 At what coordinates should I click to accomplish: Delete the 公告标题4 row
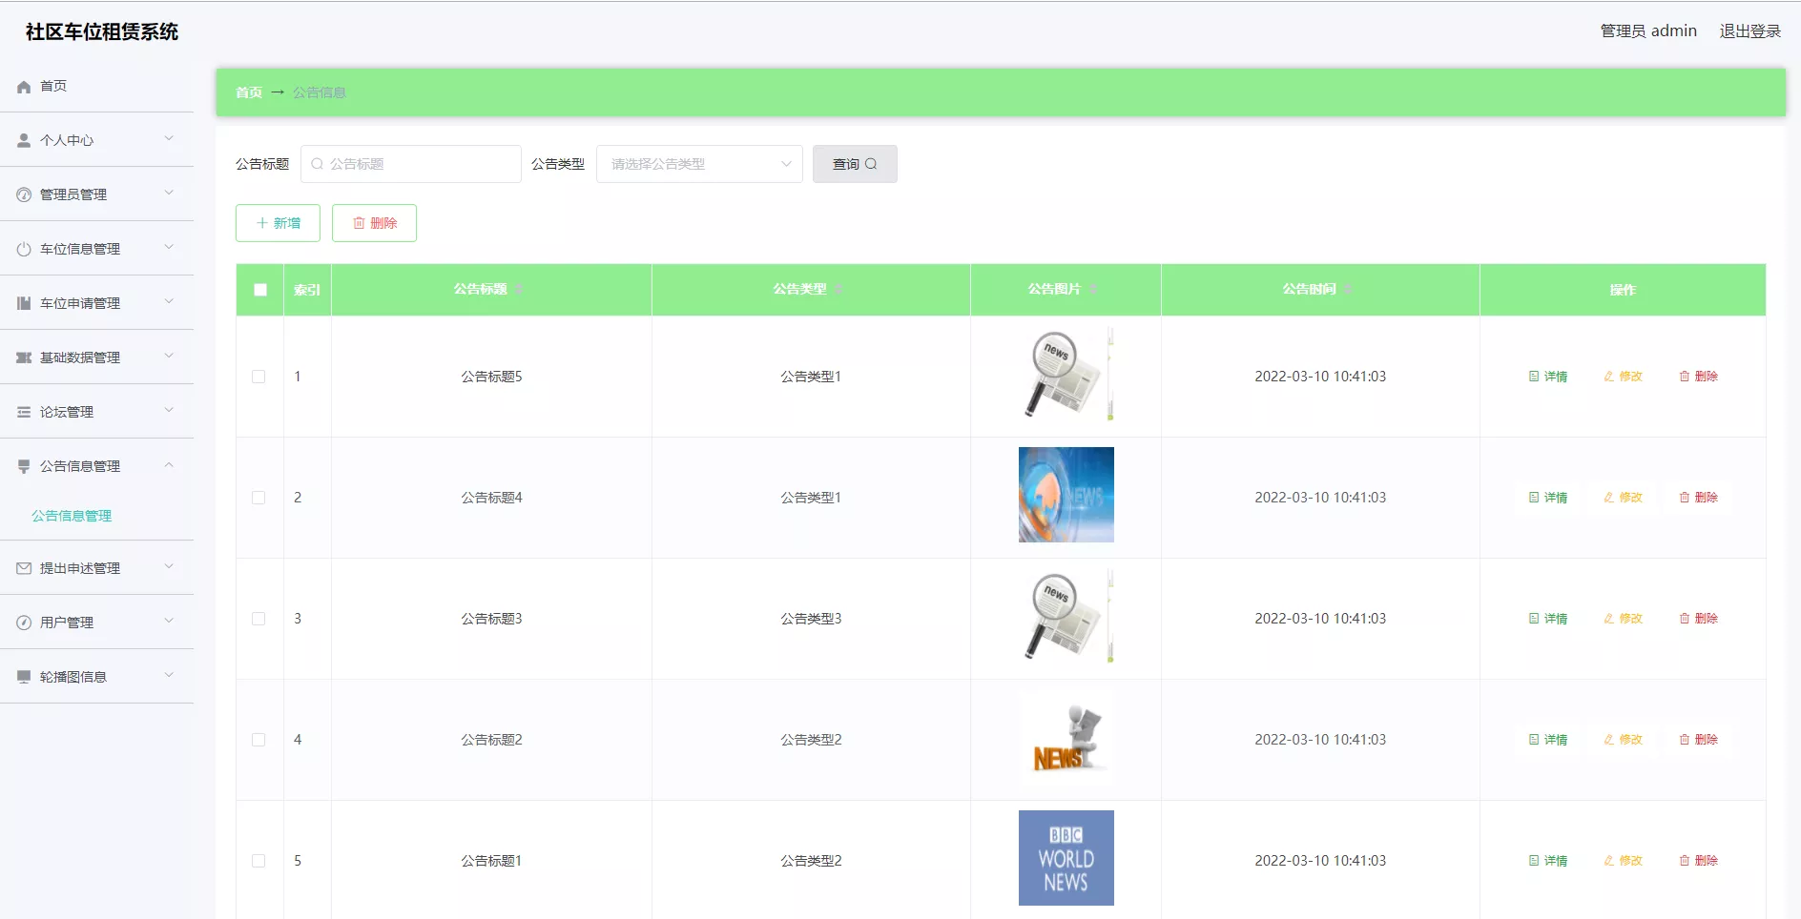pyautogui.click(x=1699, y=498)
